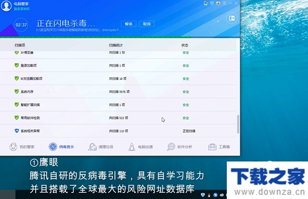The image size is (308, 199).
Task: Open the 工具箱 tab
Action: tap(219, 147)
